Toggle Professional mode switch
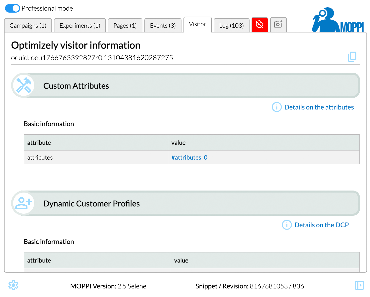This screenshot has height=297, width=370. point(12,8)
